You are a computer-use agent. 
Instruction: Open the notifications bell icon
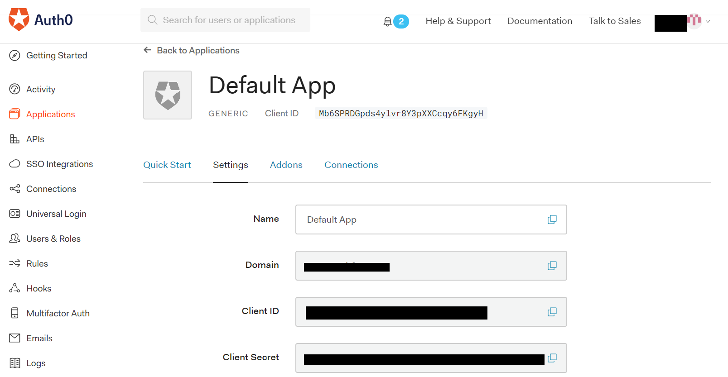387,21
